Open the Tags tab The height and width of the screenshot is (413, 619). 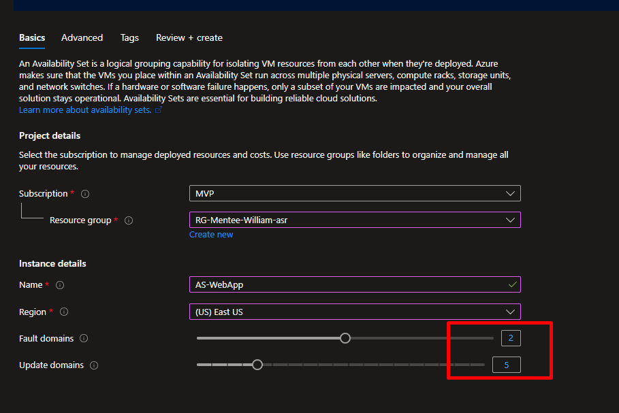[129, 38]
